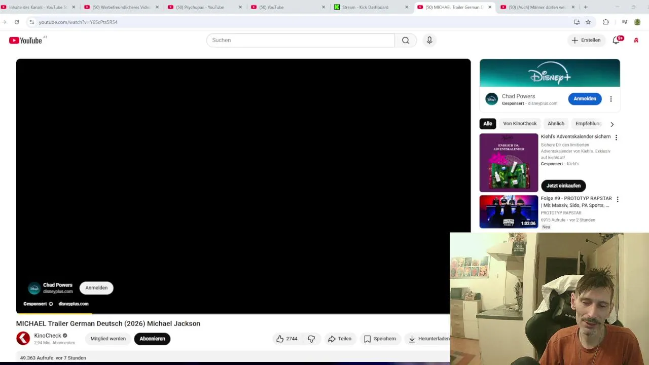Dislike the video with thumbs down
649x365 pixels.
tap(311, 339)
